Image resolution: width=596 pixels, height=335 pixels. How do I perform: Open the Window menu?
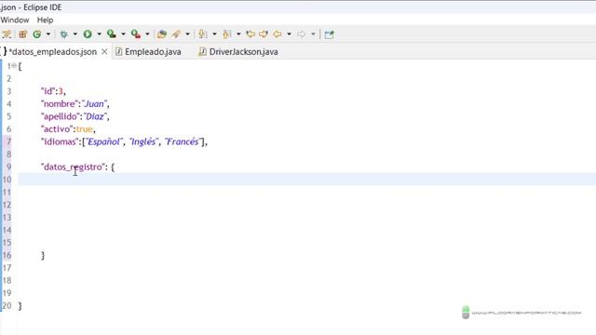coord(15,20)
